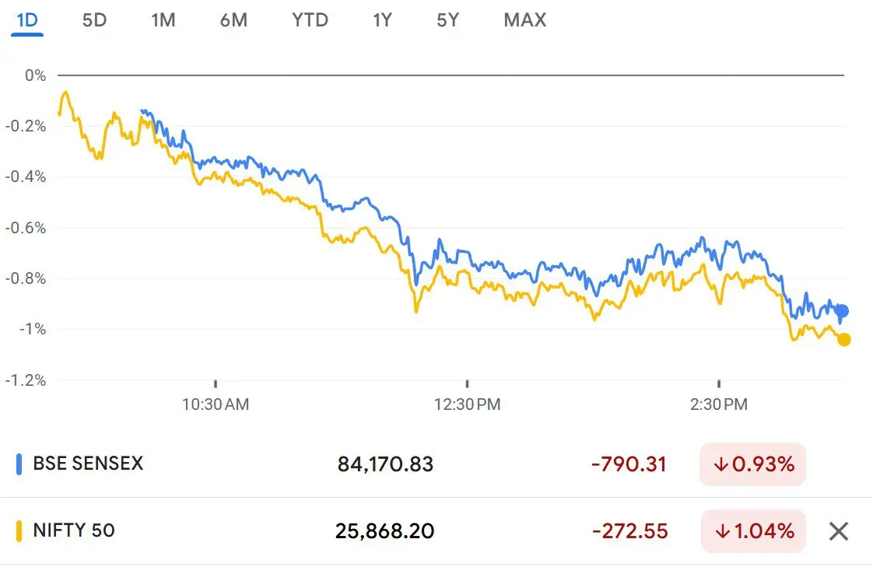Re-select the active 1D tab
This screenshot has width=880, height=574.
tap(26, 20)
